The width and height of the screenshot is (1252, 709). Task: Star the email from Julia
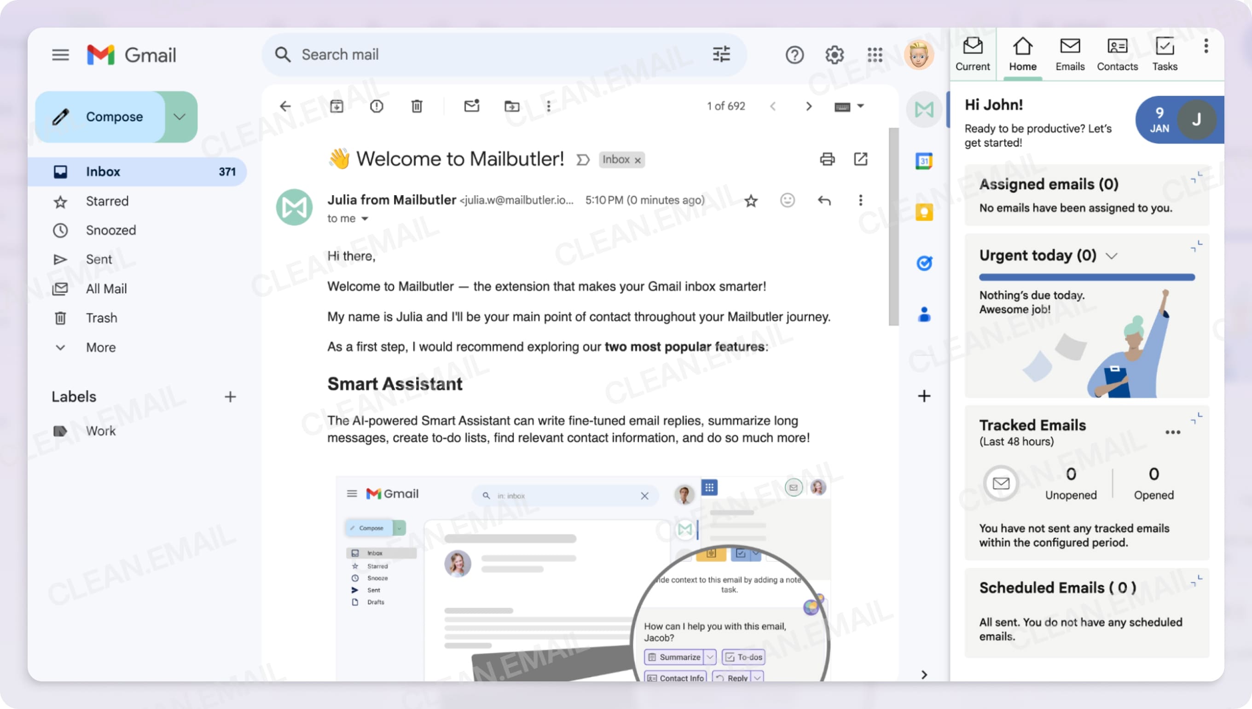pos(751,201)
